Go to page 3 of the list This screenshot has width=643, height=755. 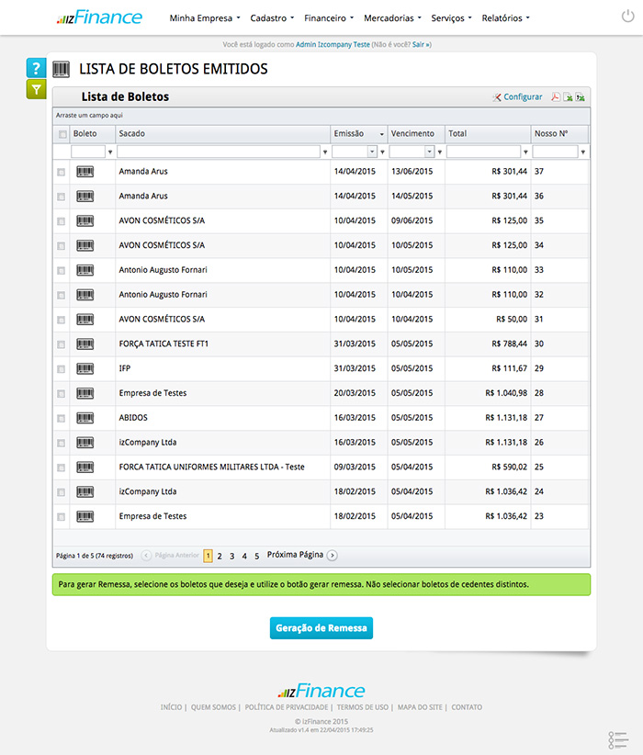coord(232,556)
